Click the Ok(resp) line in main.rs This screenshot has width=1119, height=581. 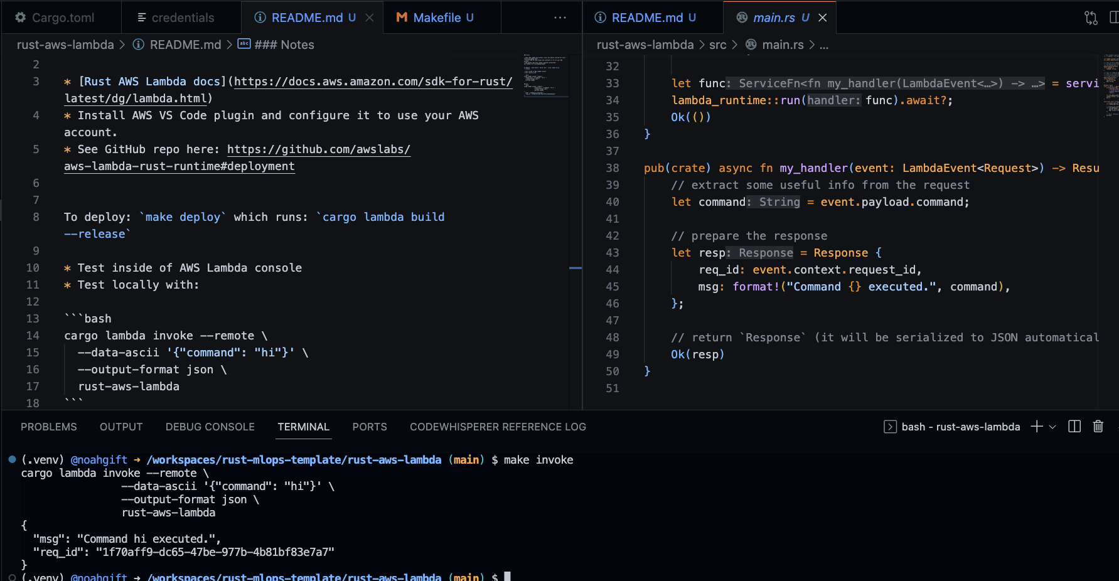(698, 354)
